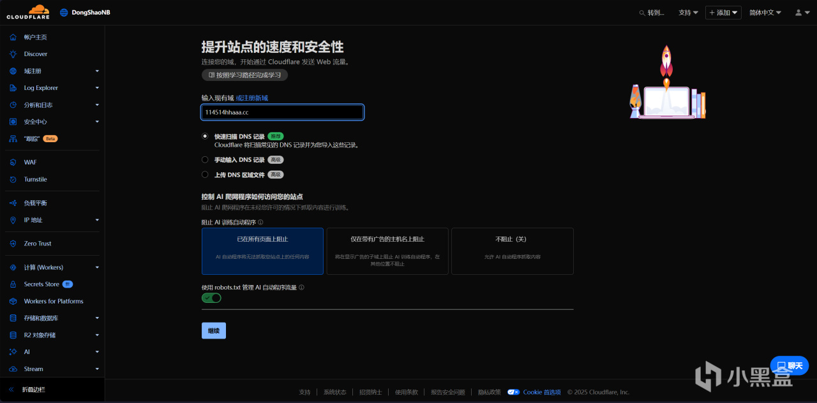Viewport: 817px width, 403px height.
Task: Expand the 安全中心 submenu arrow
Action: pos(97,122)
